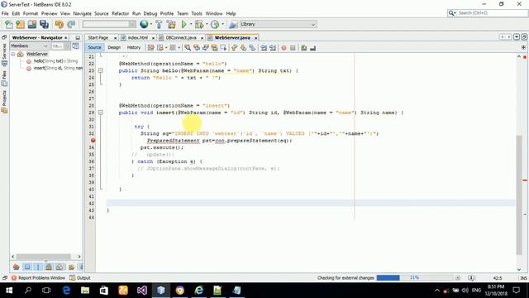The image size is (529, 298).
Task: Open the Navigate menu
Action: (x=83, y=13)
